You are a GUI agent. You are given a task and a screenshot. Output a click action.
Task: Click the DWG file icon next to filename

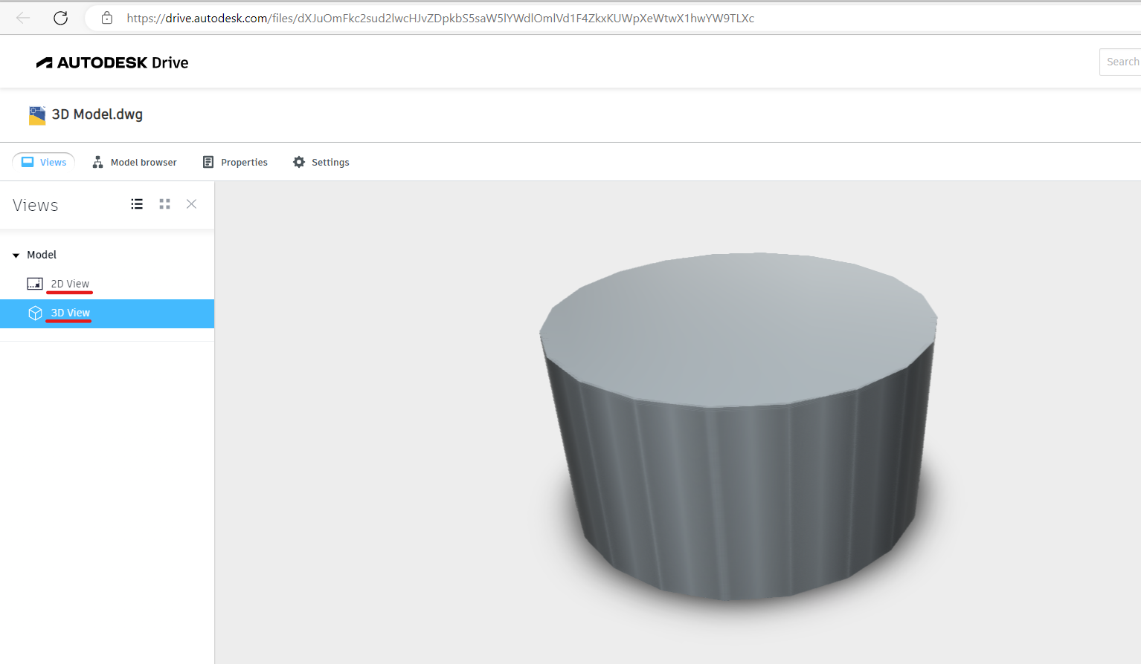pyautogui.click(x=37, y=114)
